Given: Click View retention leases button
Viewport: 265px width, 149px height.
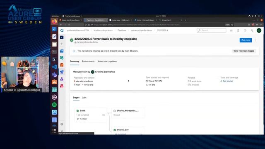Looking at the screenshot, I should [244, 51].
